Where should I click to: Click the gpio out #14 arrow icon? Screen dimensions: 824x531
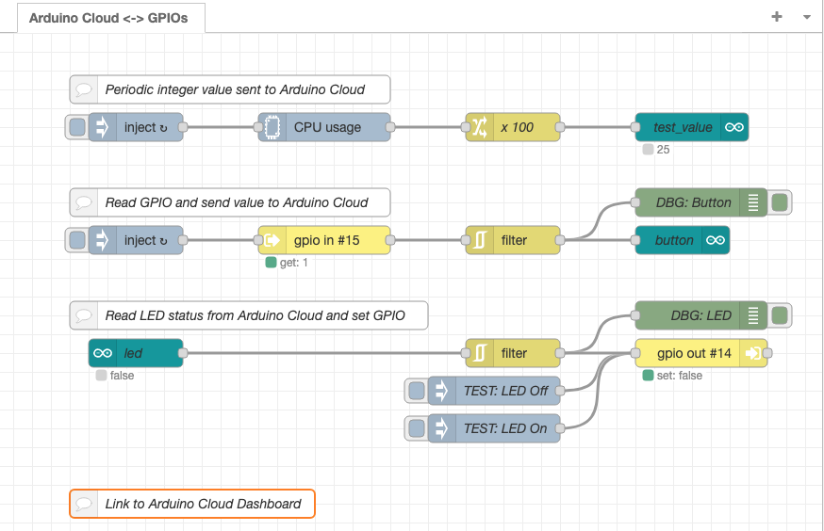(x=753, y=353)
